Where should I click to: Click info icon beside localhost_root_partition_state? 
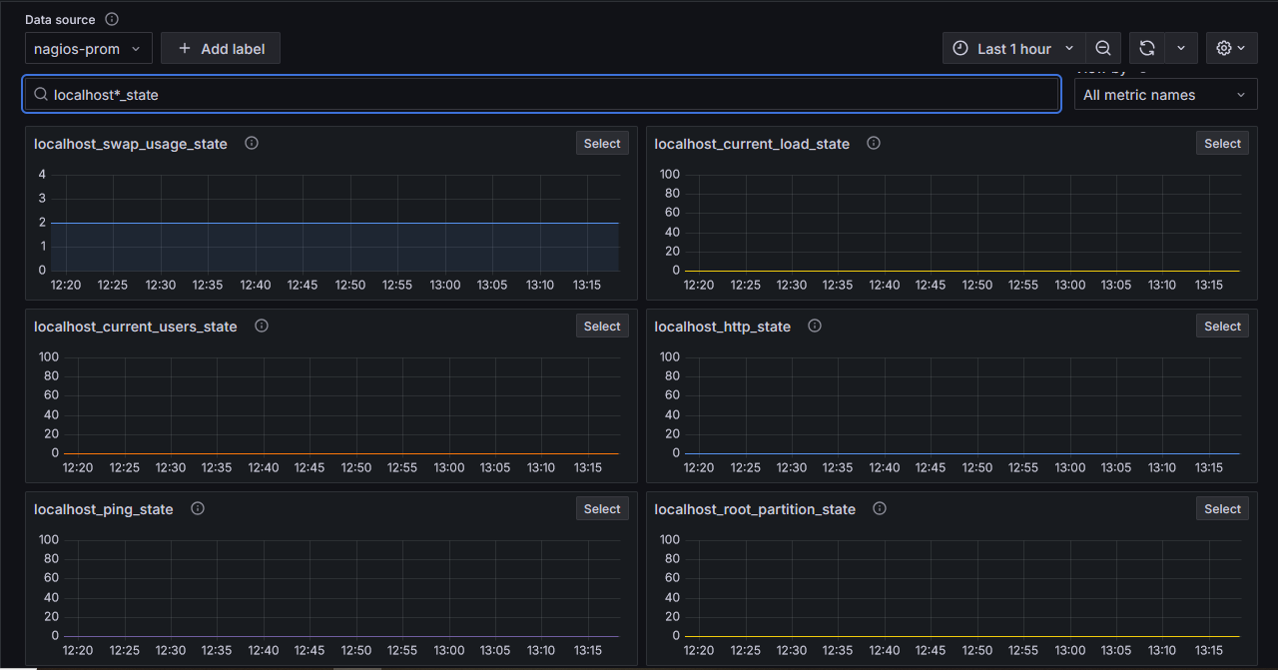[x=880, y=508]
